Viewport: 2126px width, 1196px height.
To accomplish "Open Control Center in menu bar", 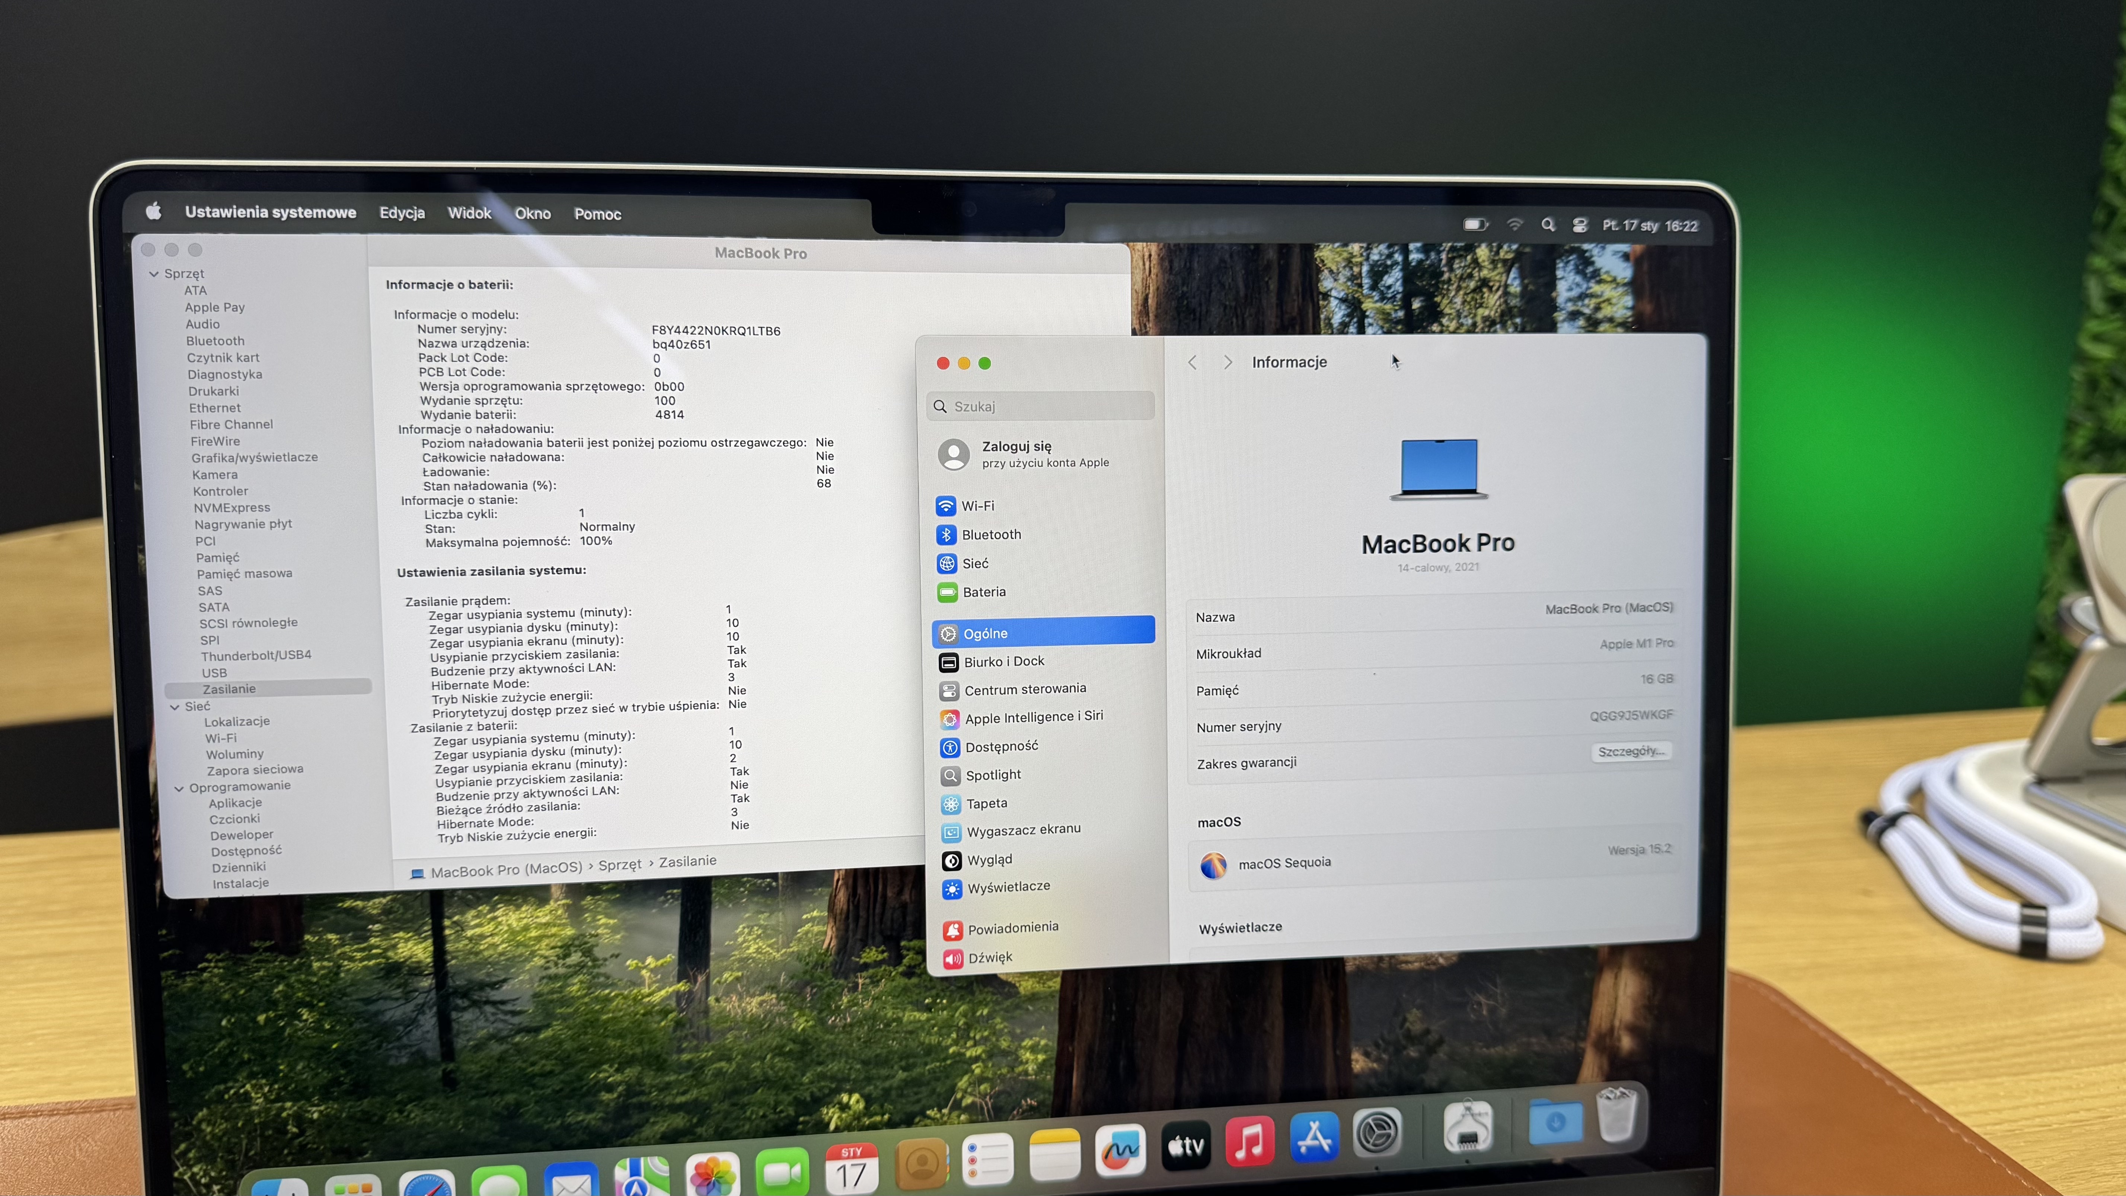I will pos(1580,225).
